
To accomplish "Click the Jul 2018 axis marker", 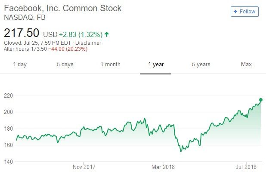I will 246,167.
